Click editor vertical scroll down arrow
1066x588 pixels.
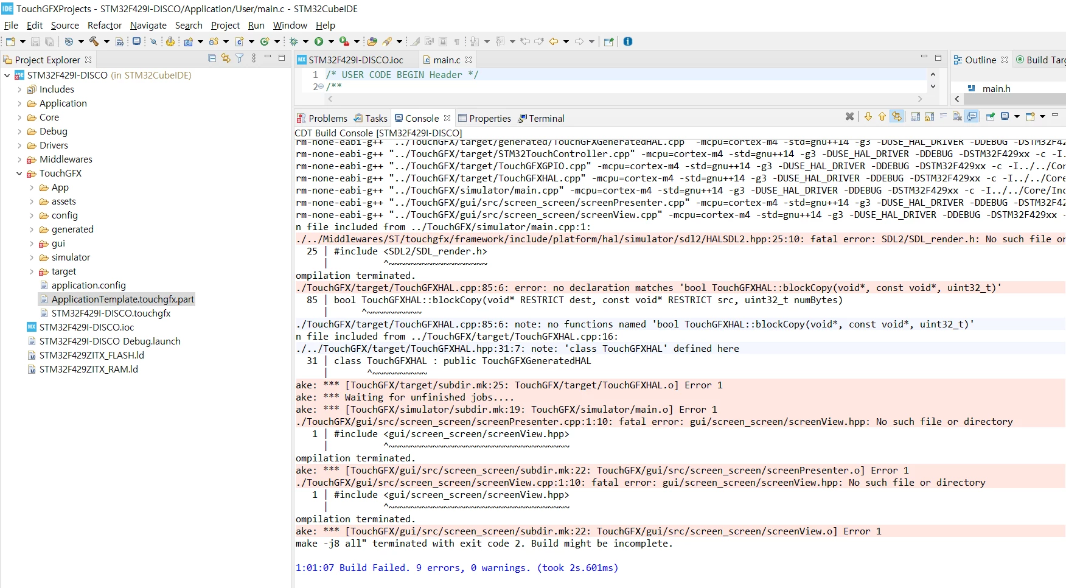(x=933, y=86)
